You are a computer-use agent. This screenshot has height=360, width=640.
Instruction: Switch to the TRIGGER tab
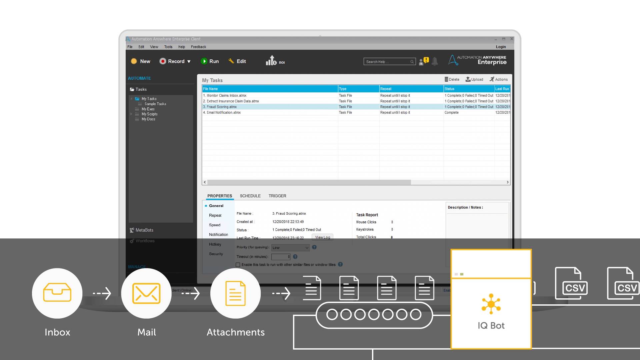(x=277, y=196)
